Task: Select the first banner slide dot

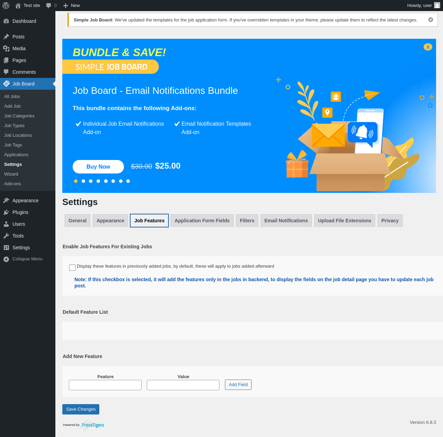Action: [76, 181]
